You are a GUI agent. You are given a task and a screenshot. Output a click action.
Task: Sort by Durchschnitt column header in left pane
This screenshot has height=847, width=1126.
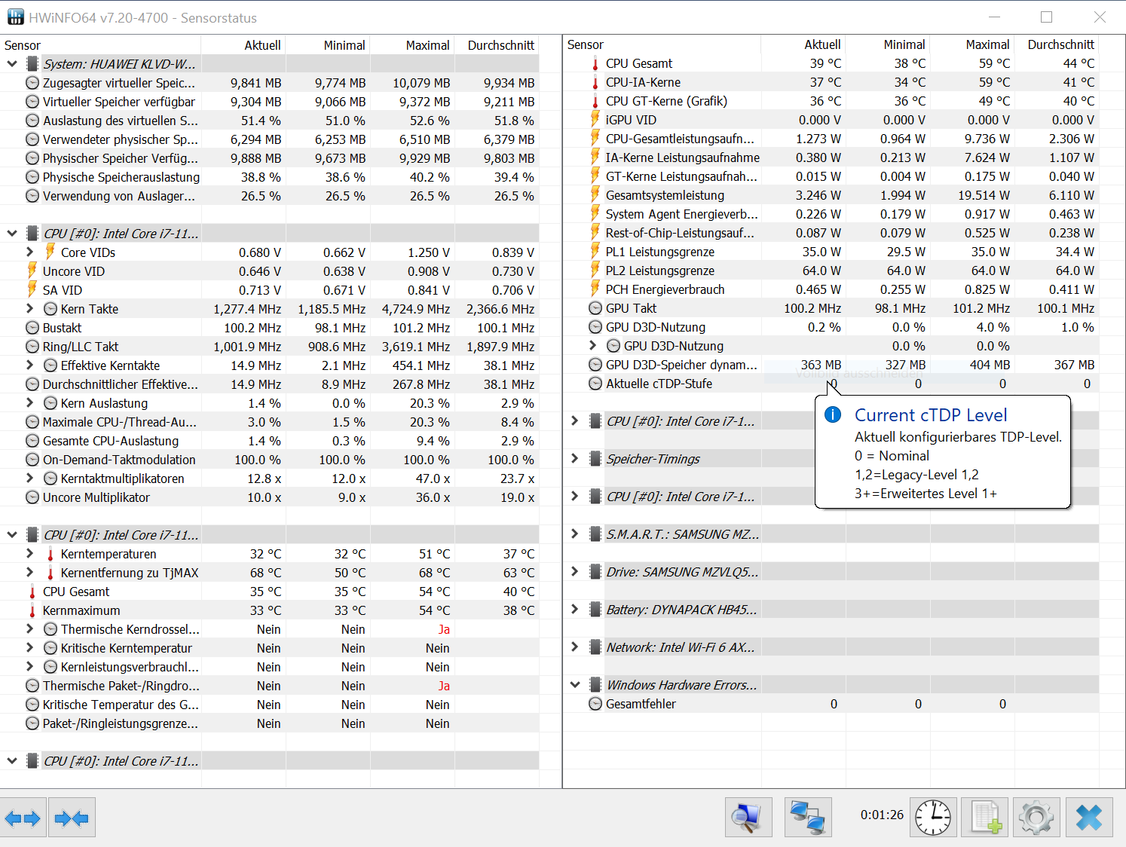(x=500, y=45)
